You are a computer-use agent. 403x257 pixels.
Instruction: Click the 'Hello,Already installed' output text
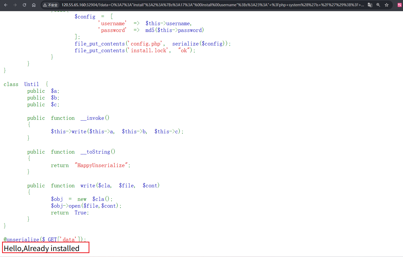tap(42, 248)
